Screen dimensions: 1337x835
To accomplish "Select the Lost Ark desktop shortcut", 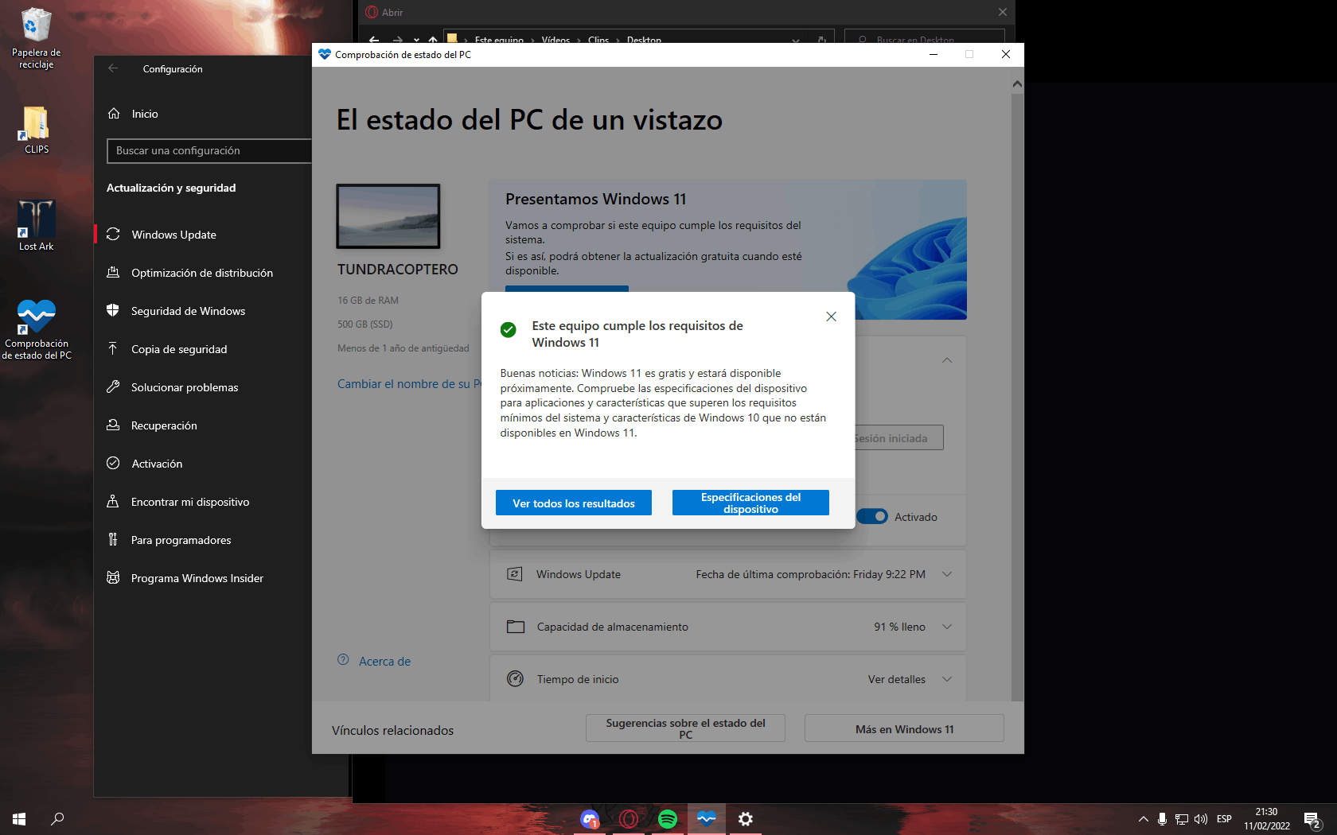I will pyautogui.click(x=36, y=226).
